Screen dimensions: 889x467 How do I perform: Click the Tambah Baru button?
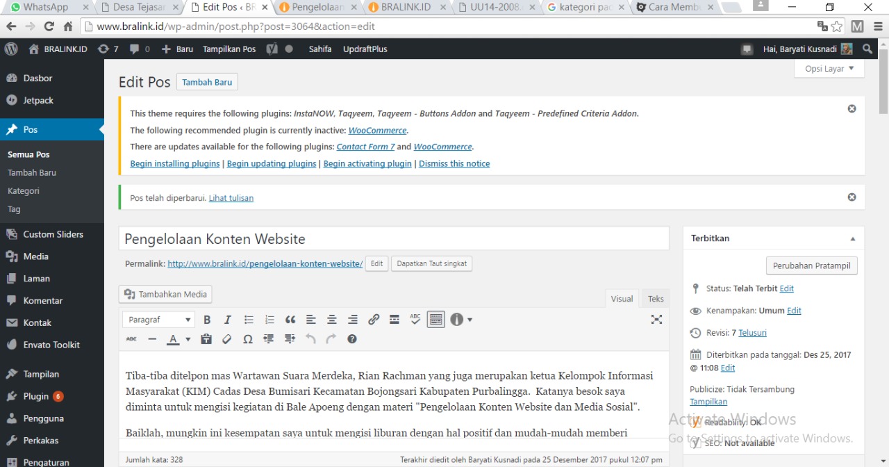[207, 82]
